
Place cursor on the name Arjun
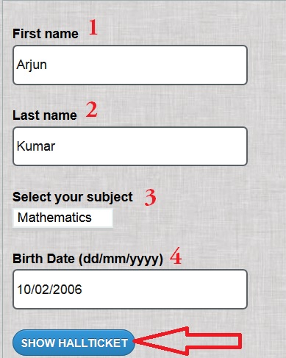click(32, 65)
